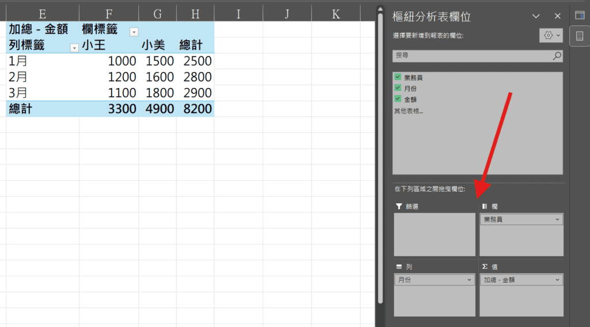
Task: Click the 其他表格... link
Action: click(409, 111)
